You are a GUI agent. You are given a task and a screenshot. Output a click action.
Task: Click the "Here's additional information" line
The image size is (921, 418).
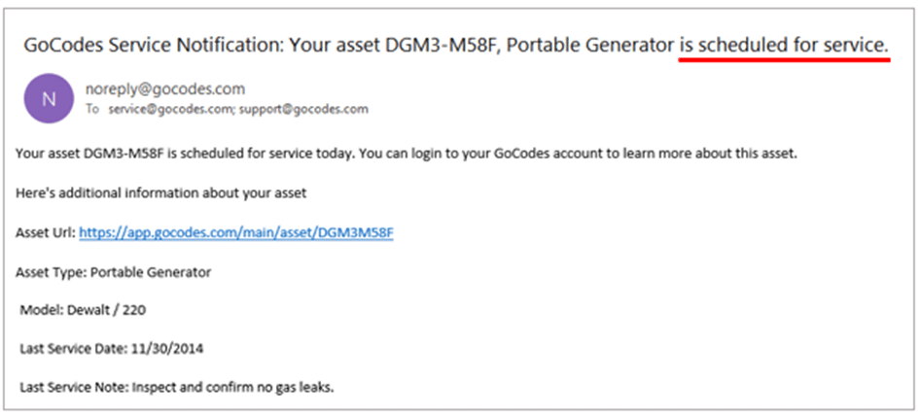coord(161,193)
